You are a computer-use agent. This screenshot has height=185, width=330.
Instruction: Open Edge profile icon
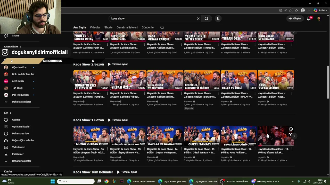pos(303,10)
